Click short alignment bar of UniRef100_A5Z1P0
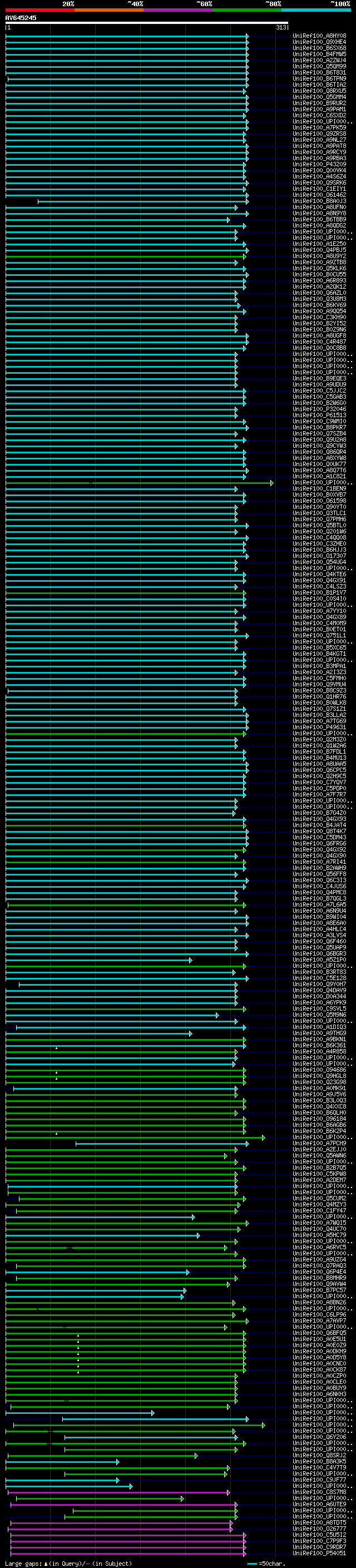356x1568 pixels. 98,960
